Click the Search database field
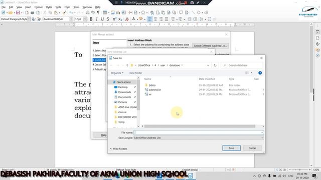This screenshot has width=321, height=180. pyautogui.click(x=242, y=65)
